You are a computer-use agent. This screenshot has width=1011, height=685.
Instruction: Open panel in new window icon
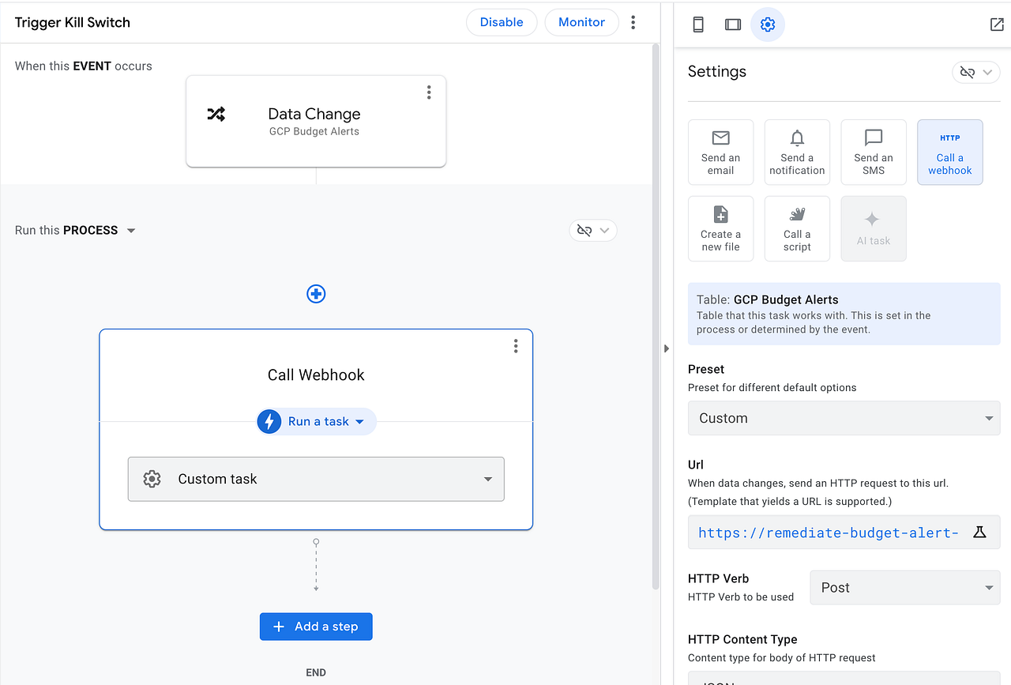pyautogui.click(x=997, y=24)
